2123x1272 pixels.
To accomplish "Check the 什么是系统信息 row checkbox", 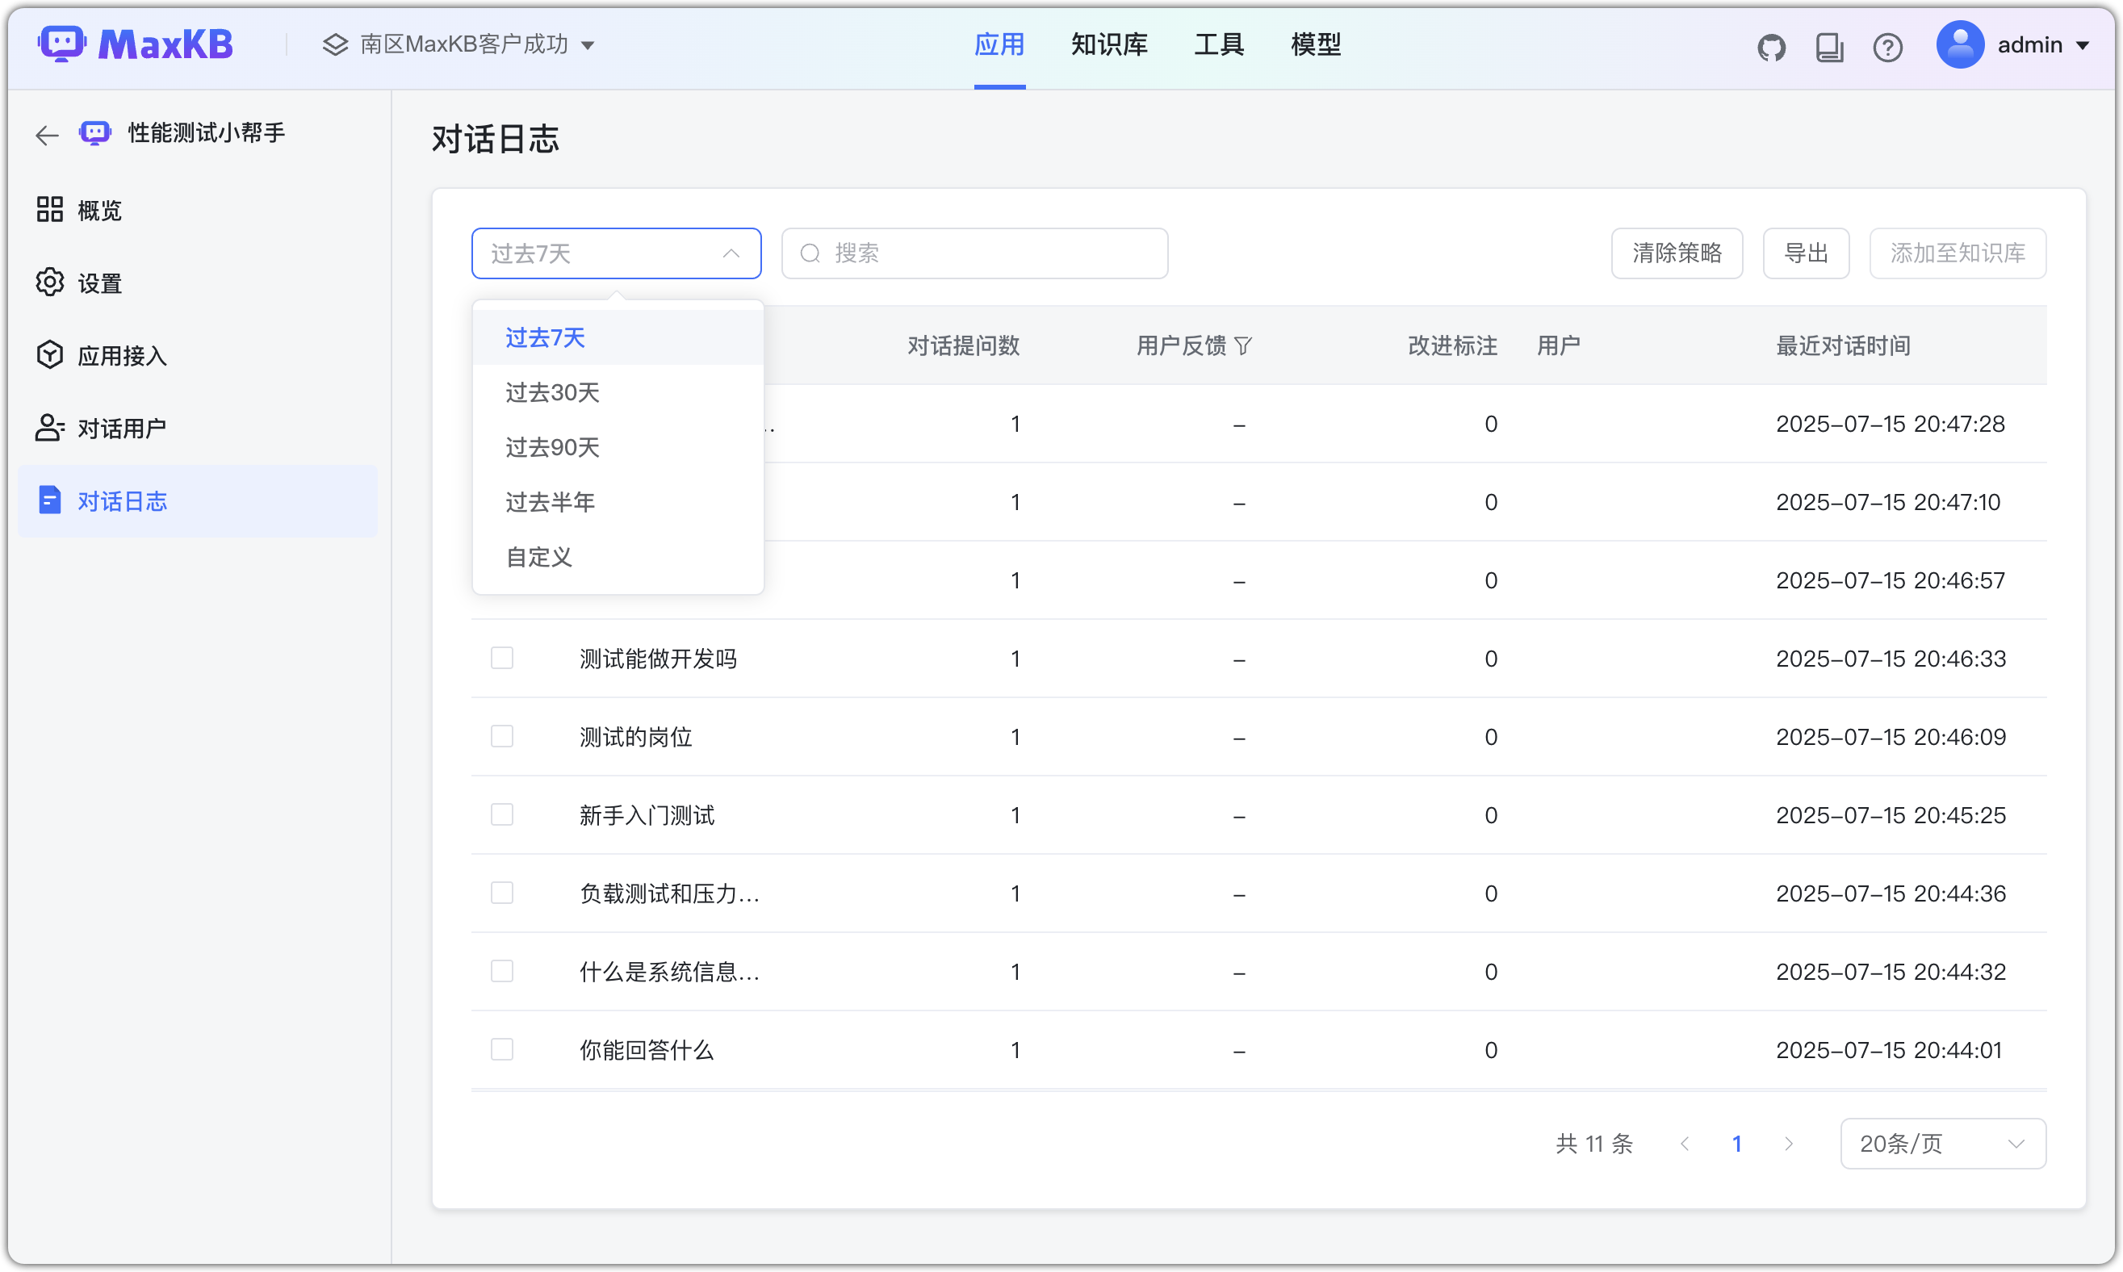I will 501,971.
